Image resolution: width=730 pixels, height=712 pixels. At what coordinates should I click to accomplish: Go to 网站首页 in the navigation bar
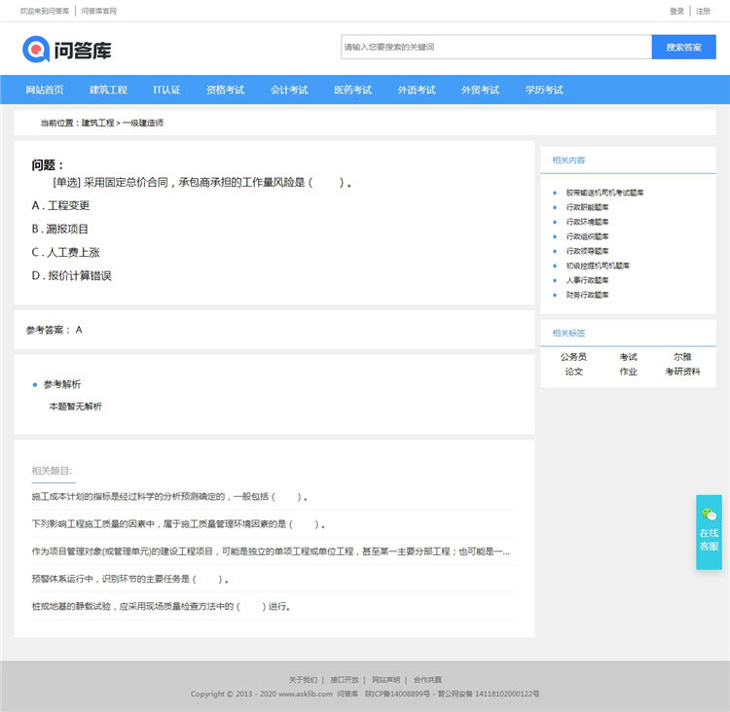click(45, 89)
